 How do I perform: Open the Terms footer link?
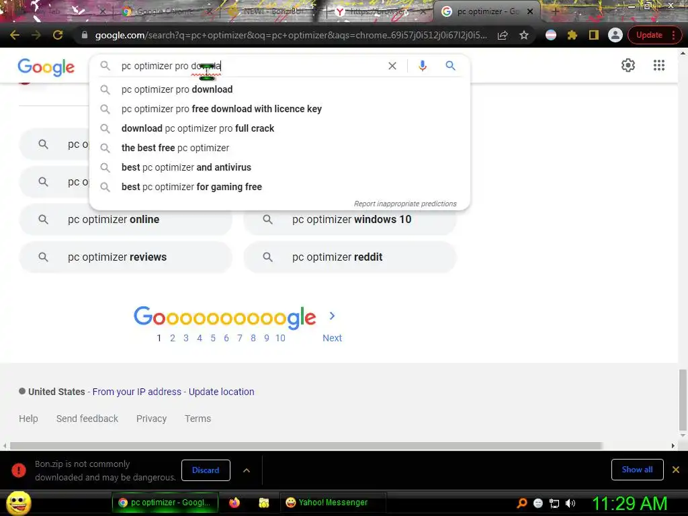click(198, 419)
